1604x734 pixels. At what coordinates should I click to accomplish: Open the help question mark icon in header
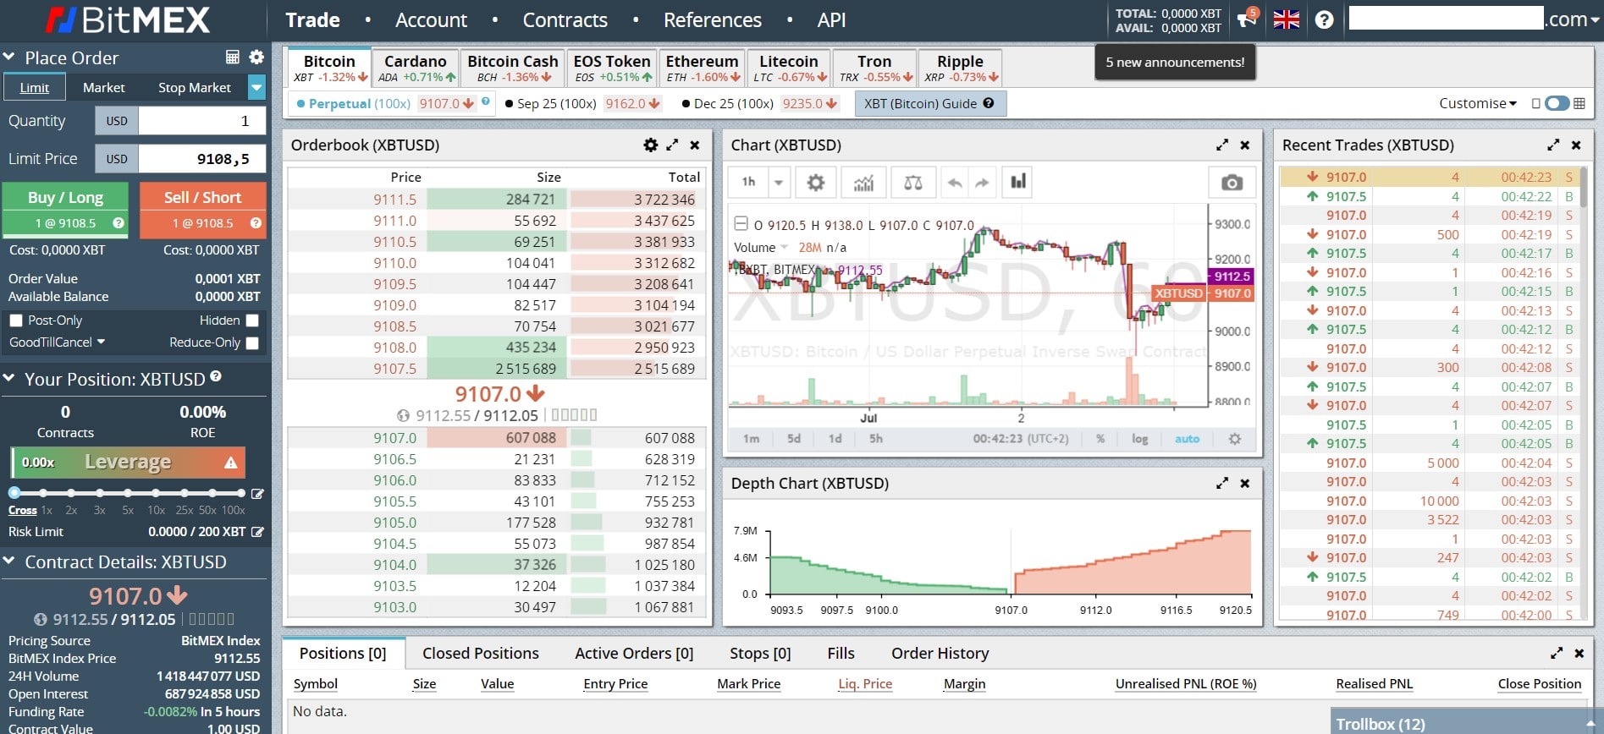coord(1325,19)
